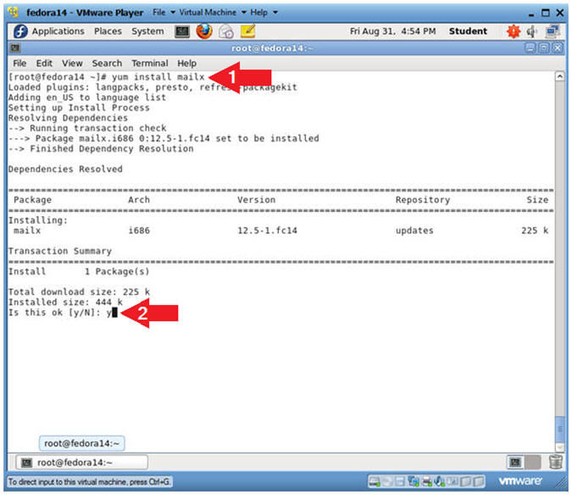Open the volume control speaker icon
The height and width of the screenshot is (495, 572).
point(532,31)
